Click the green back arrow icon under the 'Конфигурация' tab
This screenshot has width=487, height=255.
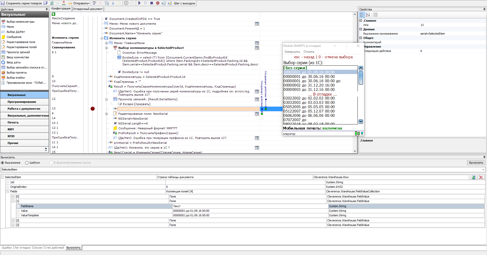click(53, 14)
